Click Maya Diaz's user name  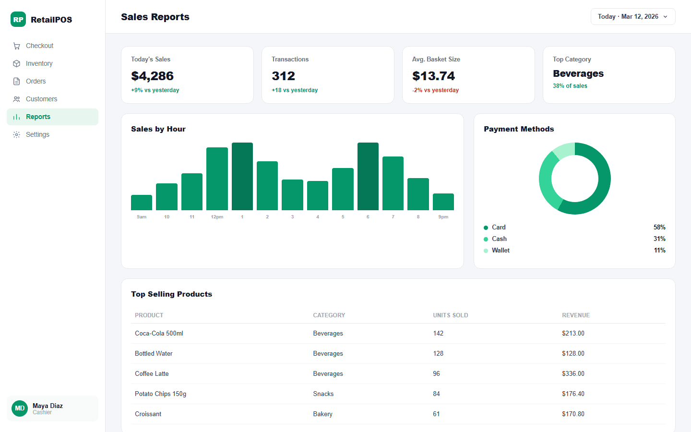click(x=48, y=406)
